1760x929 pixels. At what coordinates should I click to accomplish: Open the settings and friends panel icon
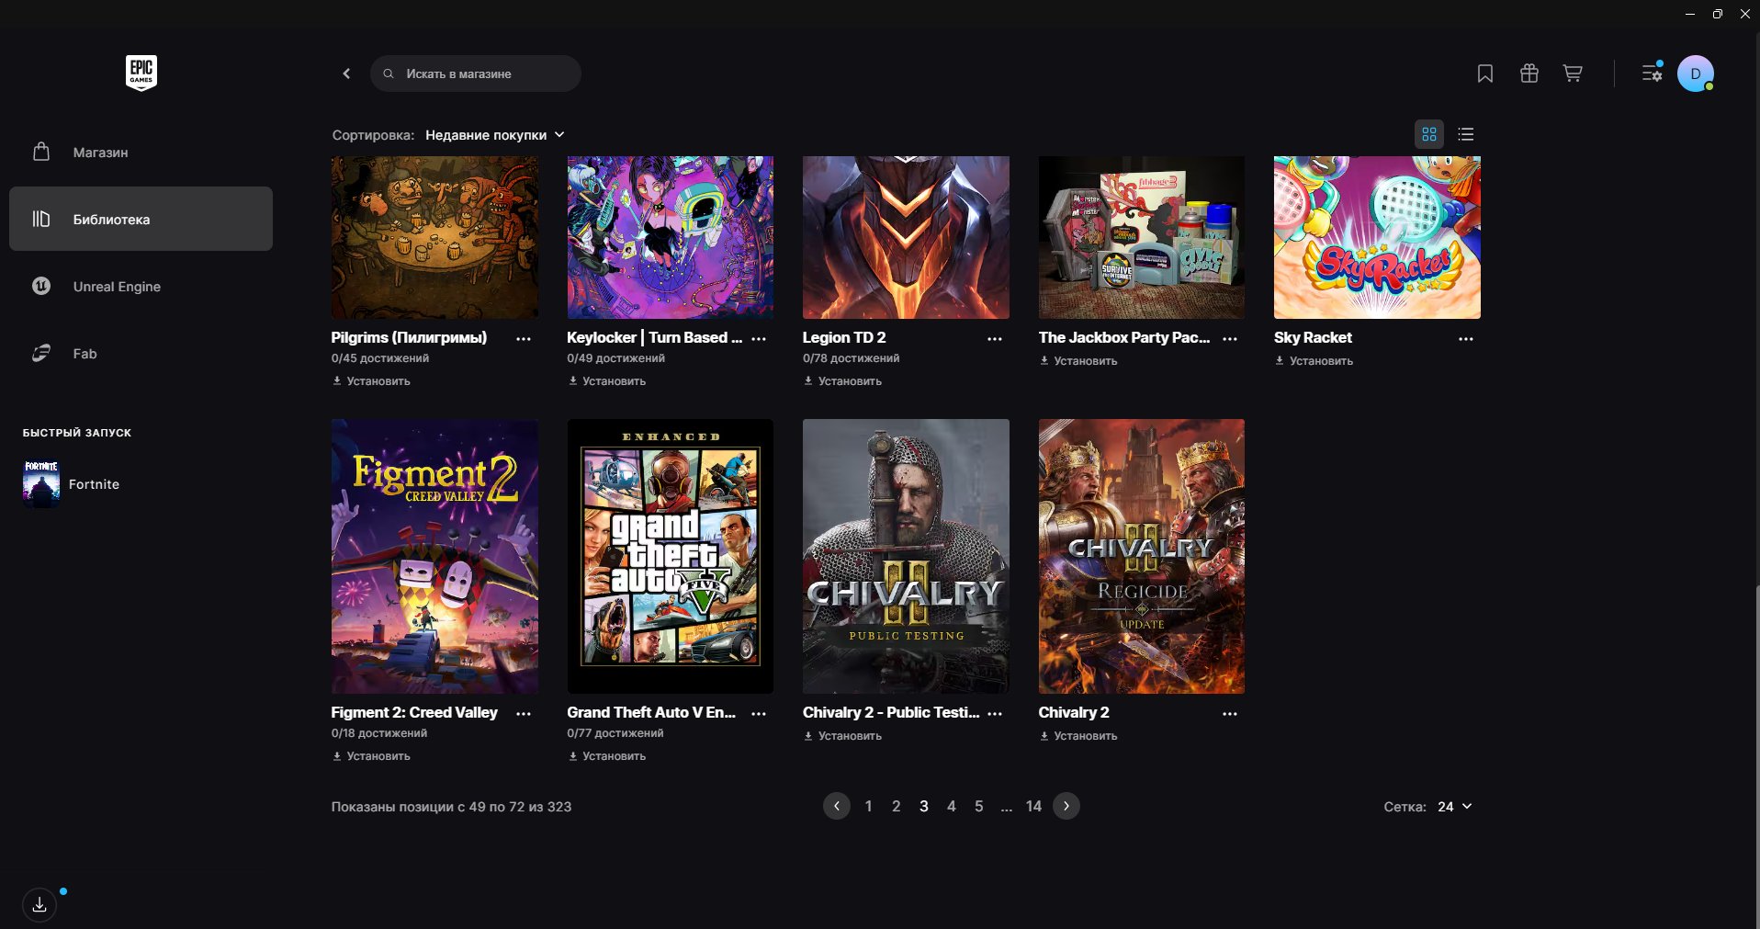[x=1653, y=73]
